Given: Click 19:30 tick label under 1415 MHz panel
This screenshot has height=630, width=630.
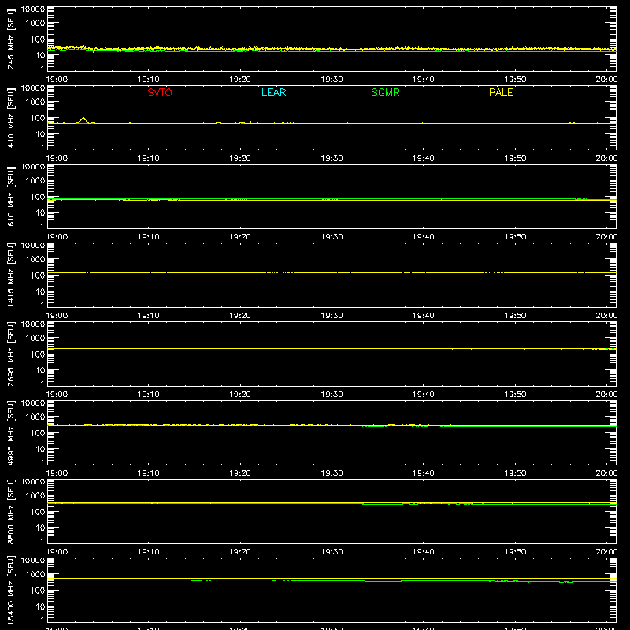Looking at the screenshot, I should coord(332,316).
